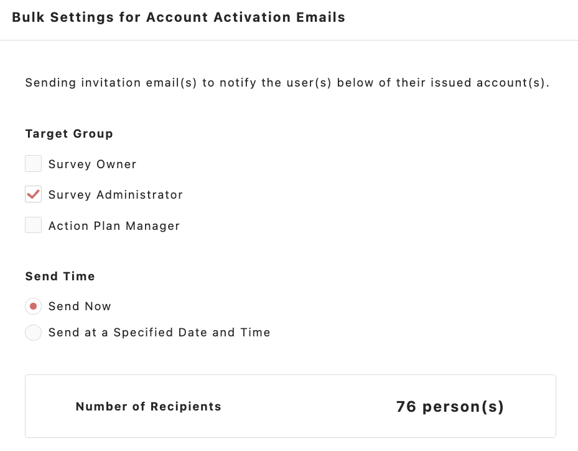Select the Send Now radio button

click(33, 306)
